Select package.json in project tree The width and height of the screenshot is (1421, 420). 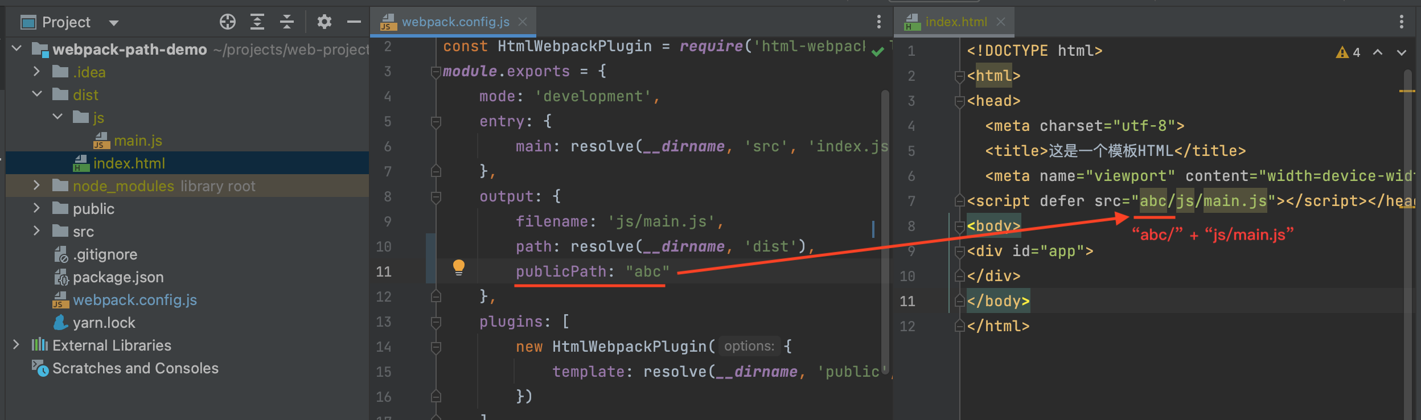point(118,277)
